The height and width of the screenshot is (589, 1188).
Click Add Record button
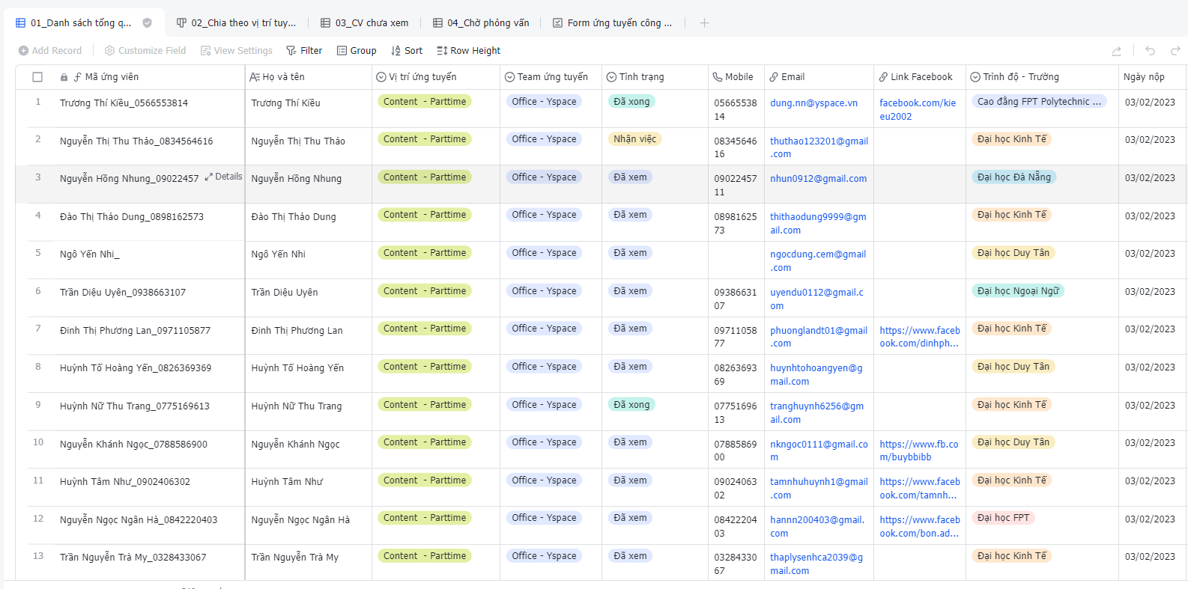[50, 51]
